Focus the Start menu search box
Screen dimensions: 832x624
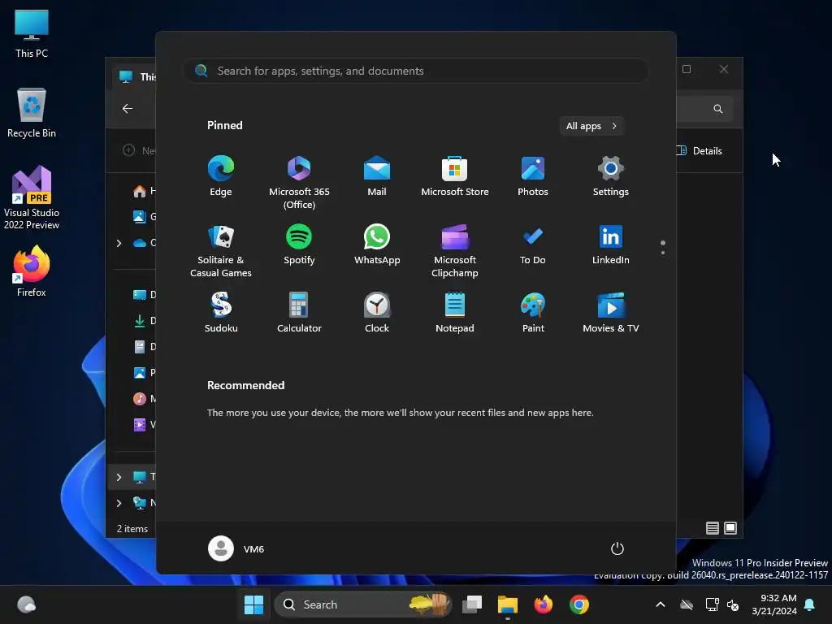click(x=416, y=71)
